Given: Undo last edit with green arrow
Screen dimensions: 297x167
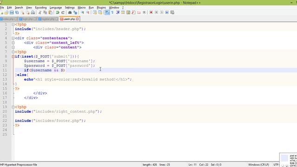Looking at the screenshot, I should [x=58, y=13].
